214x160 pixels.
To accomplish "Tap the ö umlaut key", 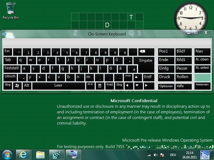I will point(113,69).
